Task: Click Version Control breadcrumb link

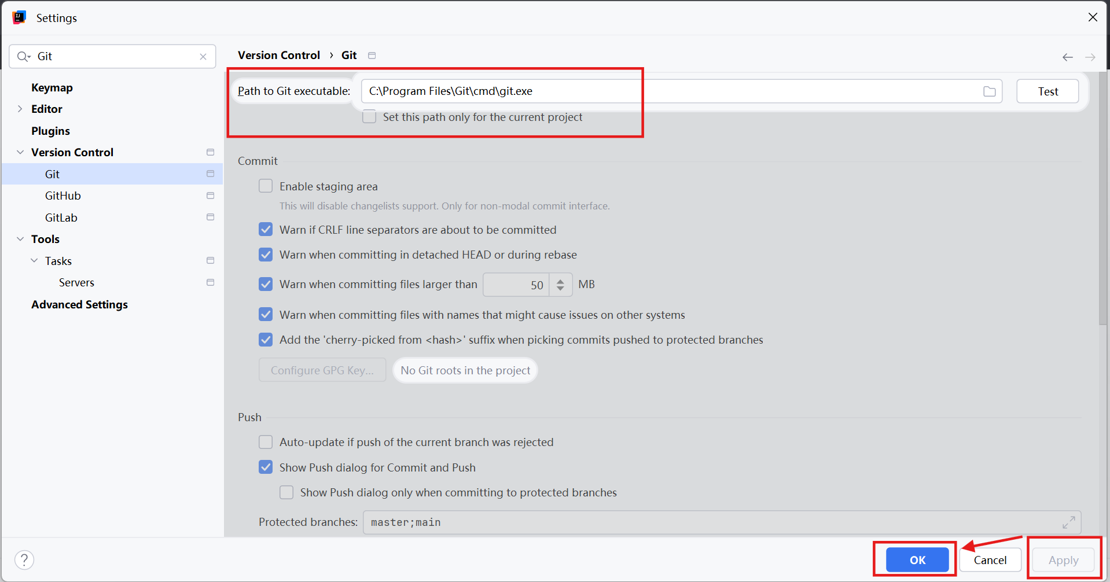Action: click(x=279, y=55)
